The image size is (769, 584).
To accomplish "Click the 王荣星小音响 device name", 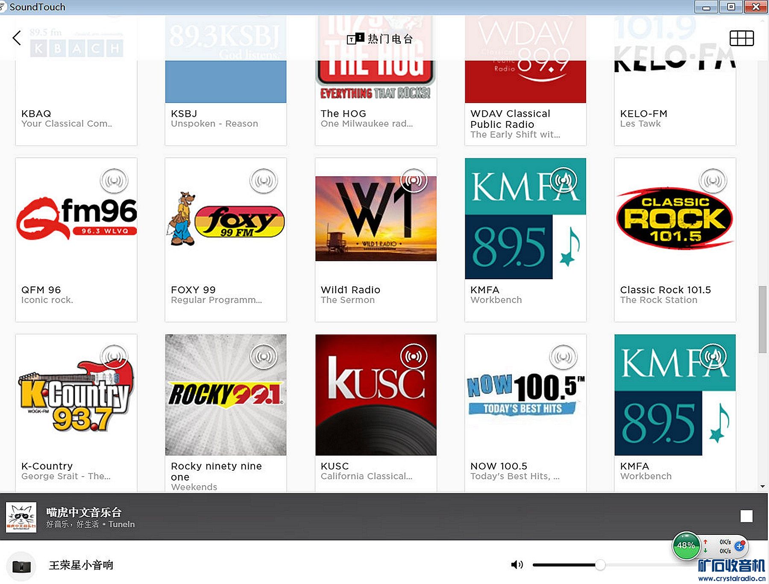I will (81, 565).
